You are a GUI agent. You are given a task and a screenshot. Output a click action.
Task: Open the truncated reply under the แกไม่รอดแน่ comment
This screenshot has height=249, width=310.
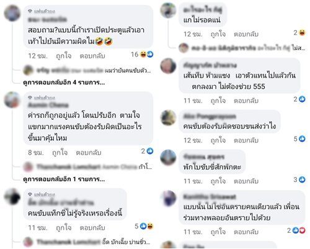242,48
